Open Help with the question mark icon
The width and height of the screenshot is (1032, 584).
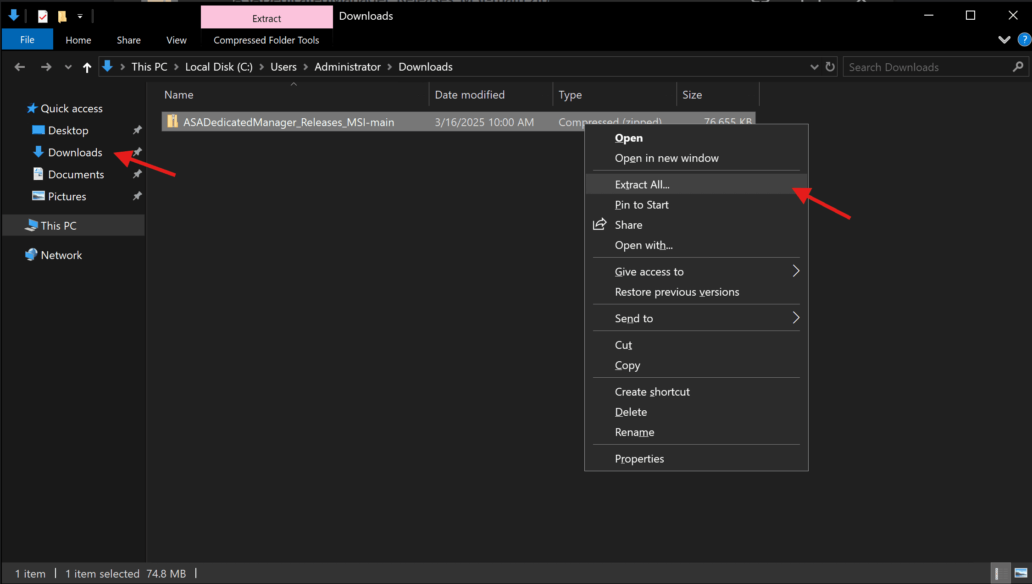pyautogui.click(x=1024, y=40)
